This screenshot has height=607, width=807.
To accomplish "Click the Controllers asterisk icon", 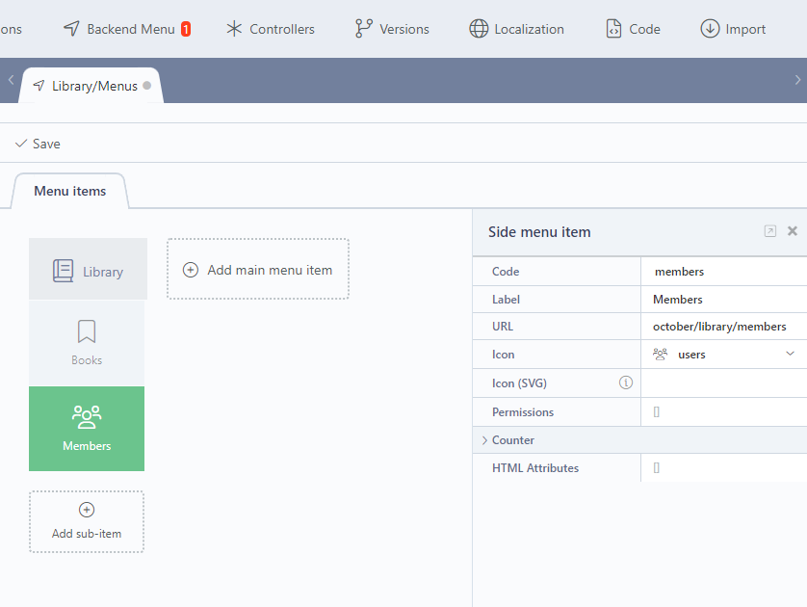I will [234, 29].
